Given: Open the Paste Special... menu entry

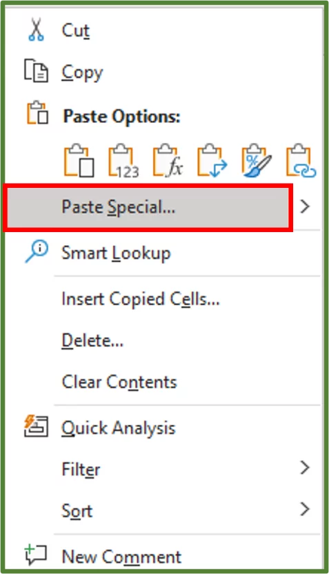Looking at the screenshot, I should pyautogui.click(x=148, y=207).
